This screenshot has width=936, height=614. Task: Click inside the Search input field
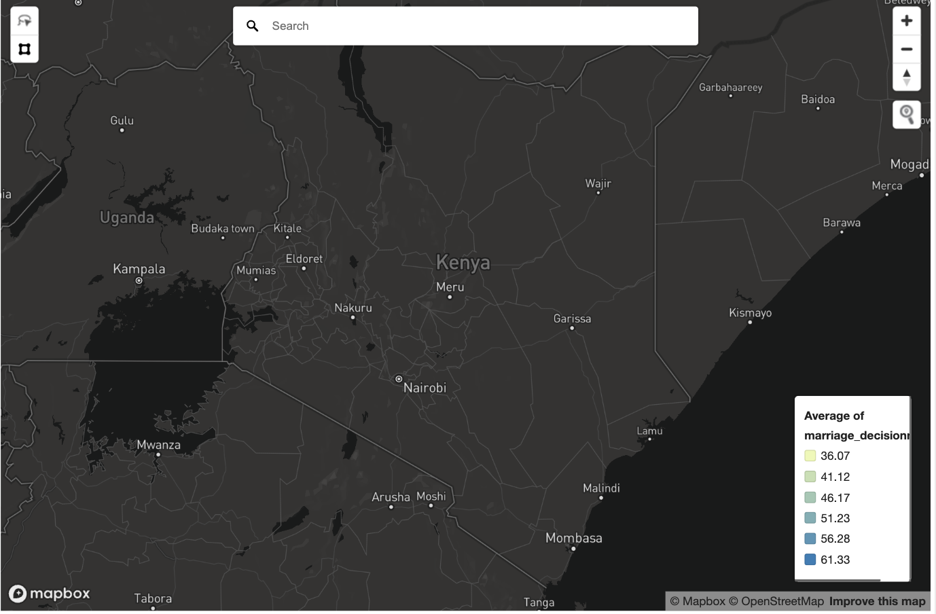pyautogui.click(x=408, y=25)
